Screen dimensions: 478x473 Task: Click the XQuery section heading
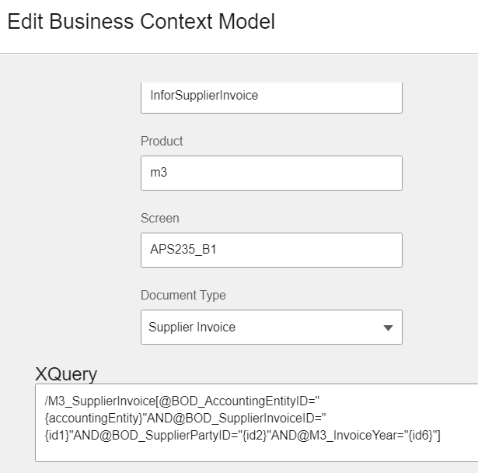pos(66,374)
